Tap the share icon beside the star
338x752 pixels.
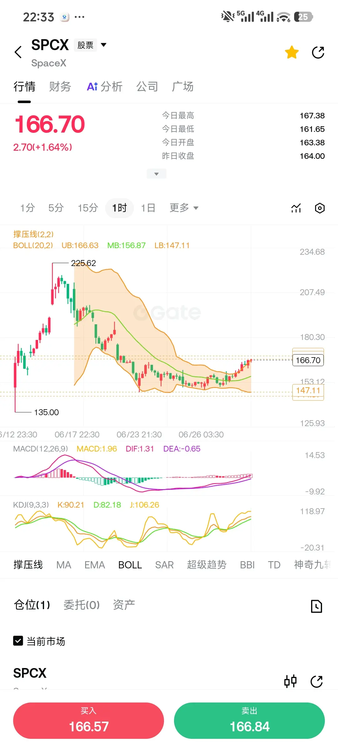click(x=318, y=52)
